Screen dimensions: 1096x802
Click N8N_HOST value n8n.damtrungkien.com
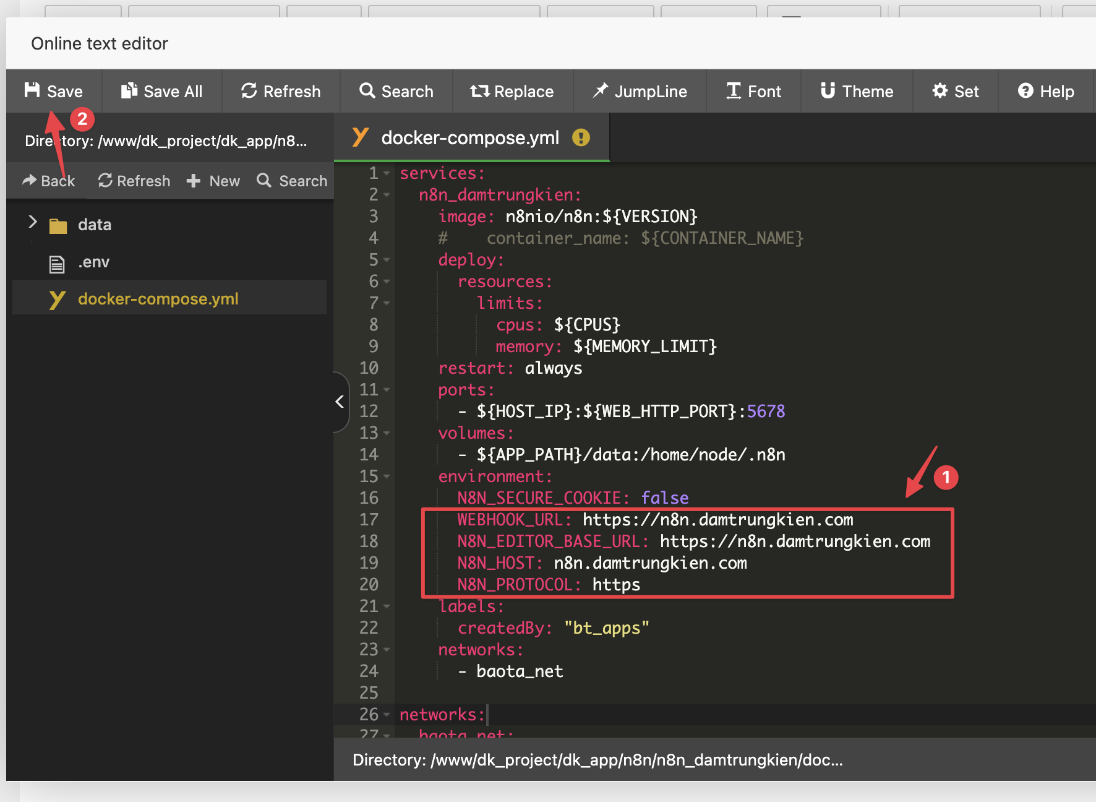point(650,563)
